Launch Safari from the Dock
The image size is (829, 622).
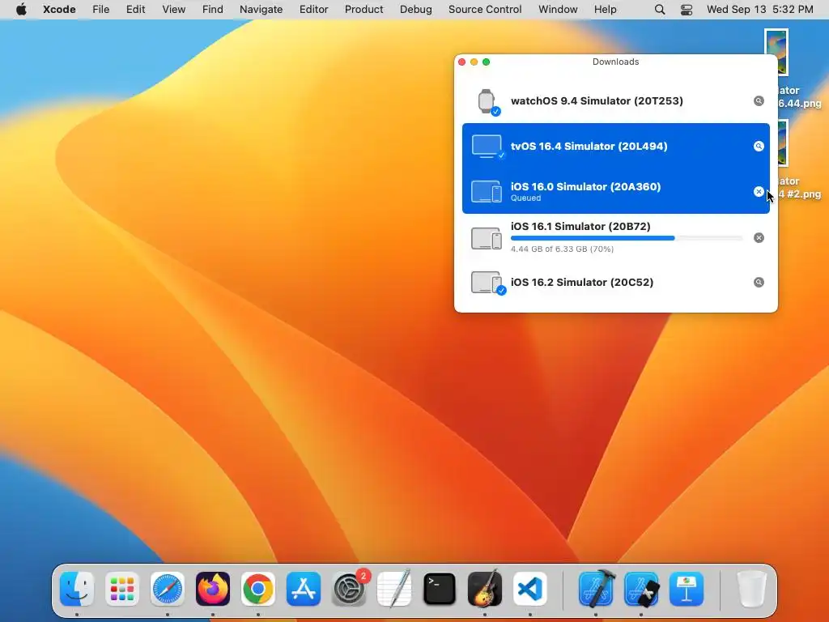[x=168, y=589]
